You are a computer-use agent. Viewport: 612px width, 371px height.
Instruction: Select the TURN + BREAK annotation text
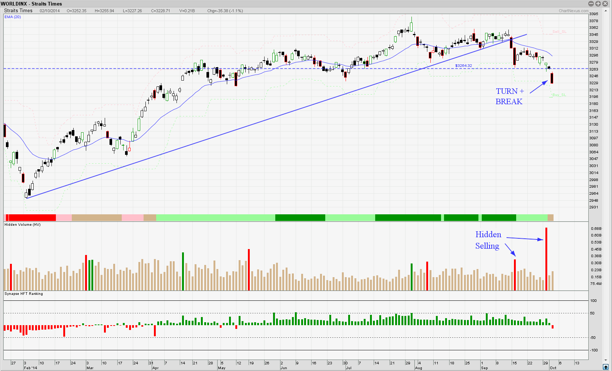pos(510,96)
